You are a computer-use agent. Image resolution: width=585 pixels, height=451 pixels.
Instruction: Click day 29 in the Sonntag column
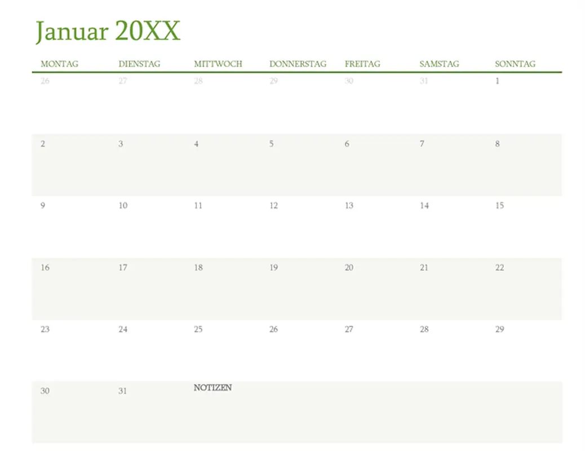[500, 329]
